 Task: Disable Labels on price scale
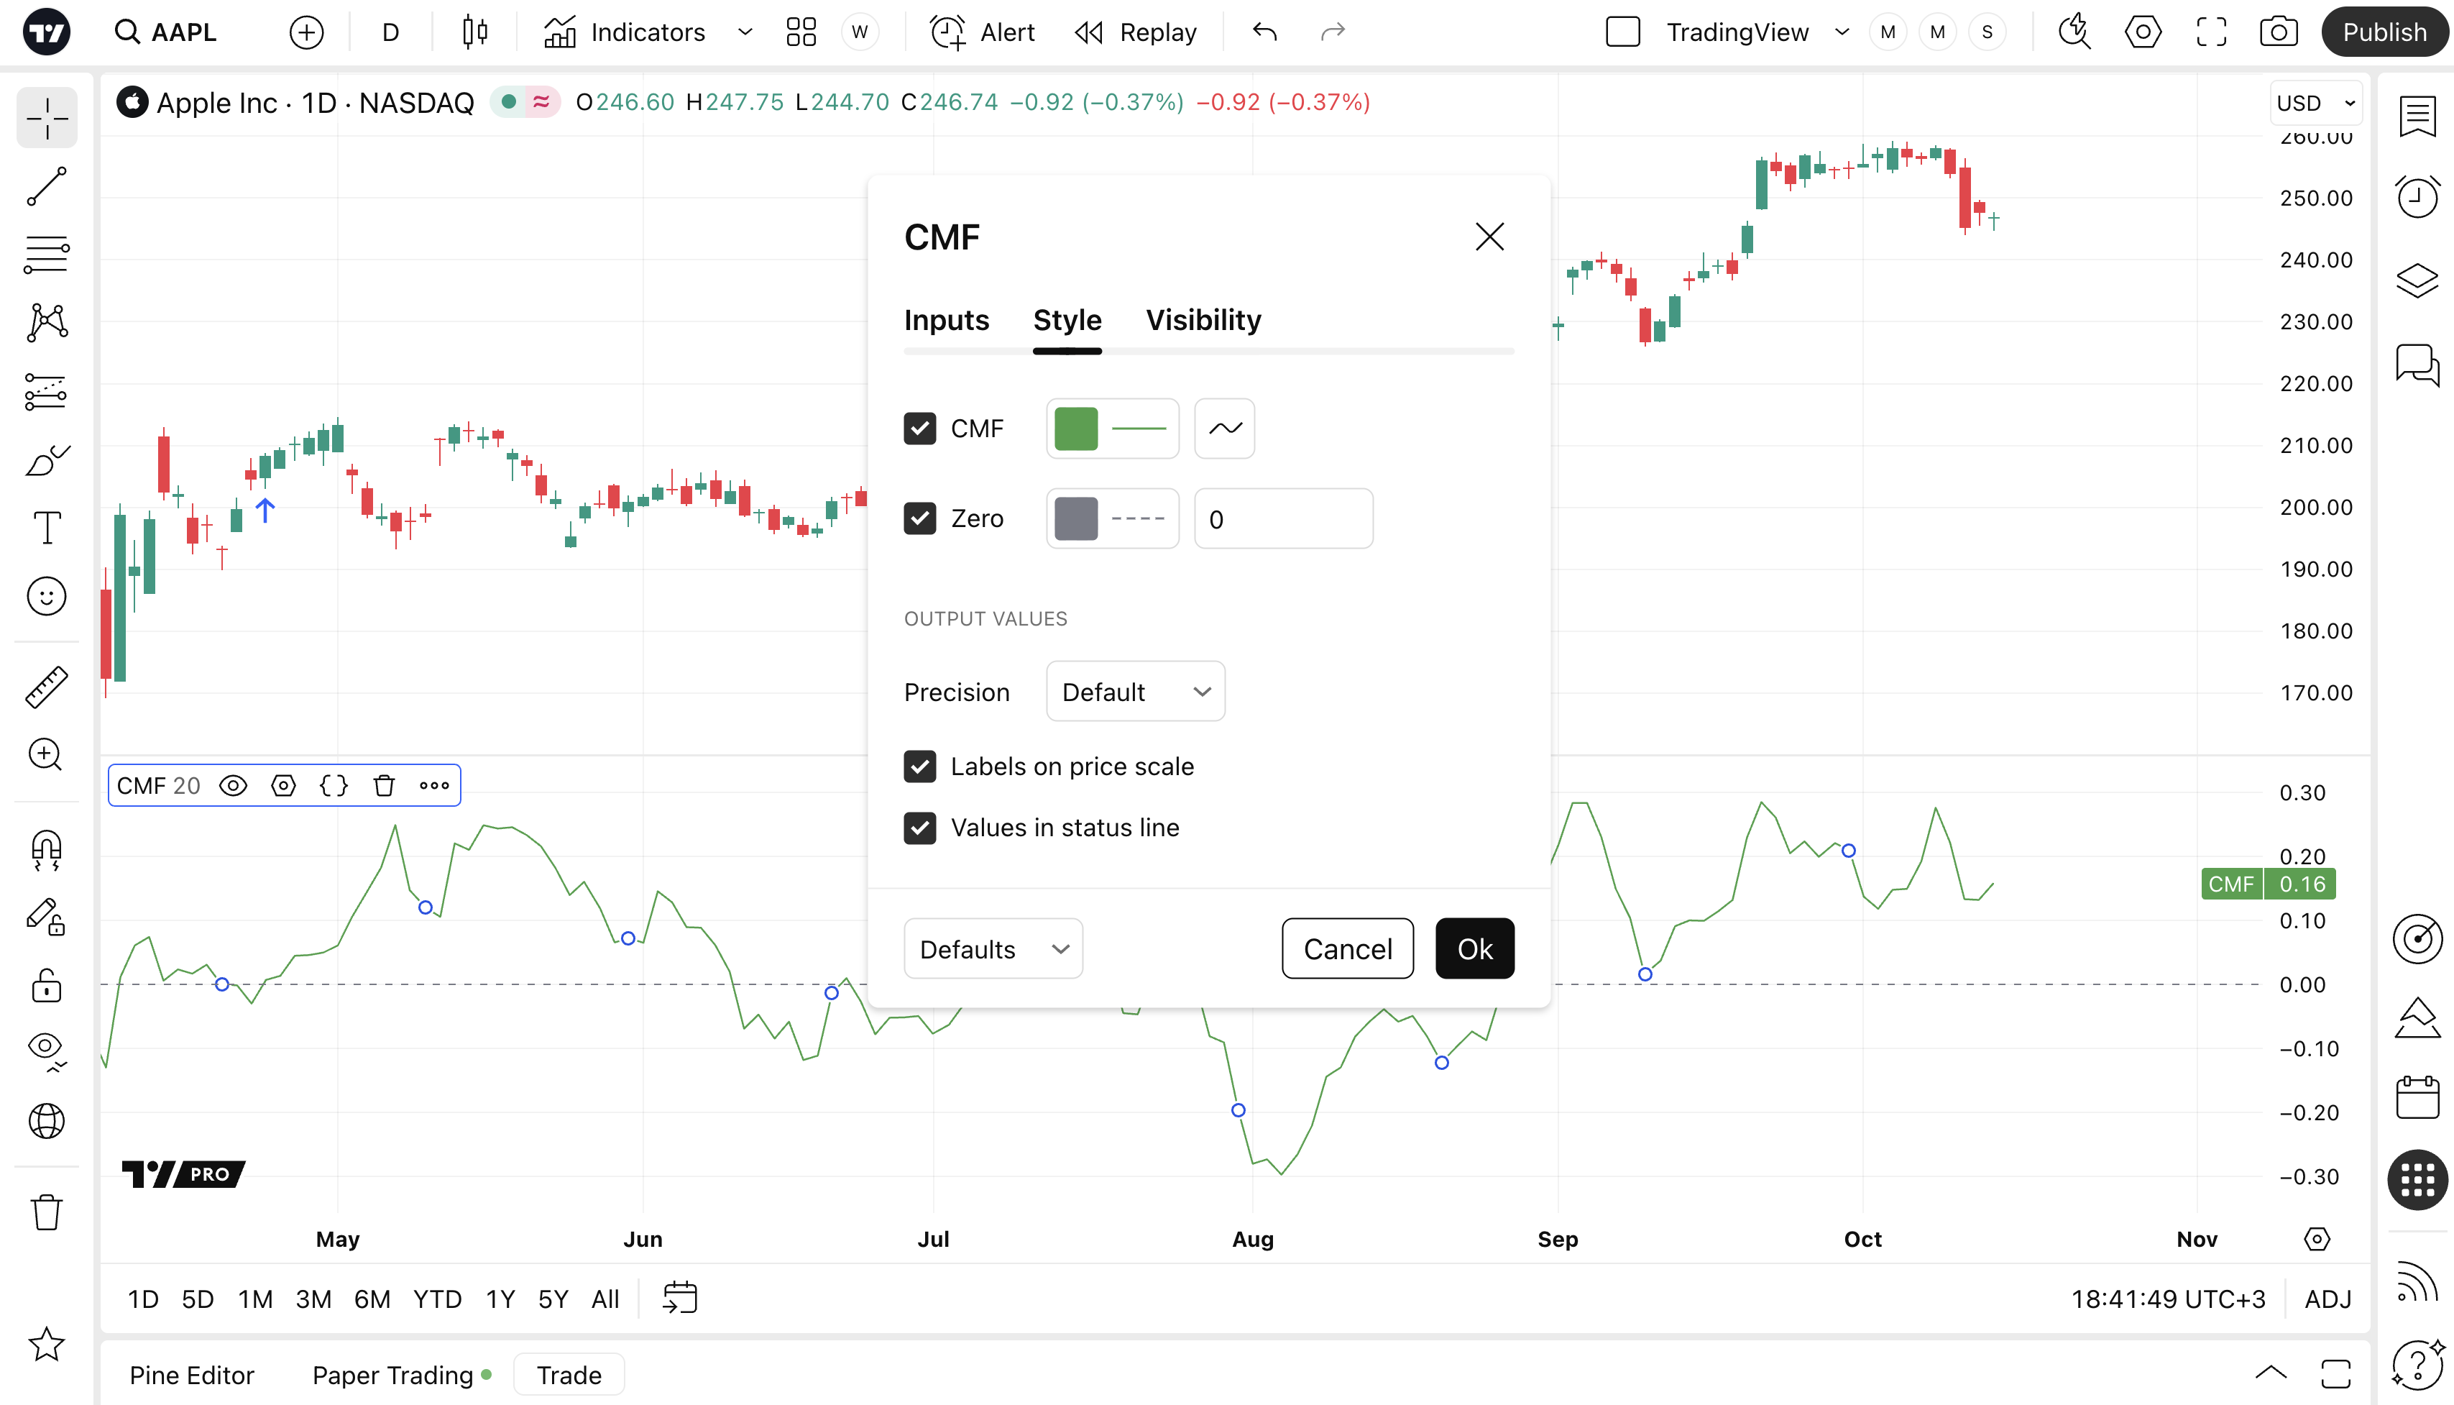[x=919, y=766]
